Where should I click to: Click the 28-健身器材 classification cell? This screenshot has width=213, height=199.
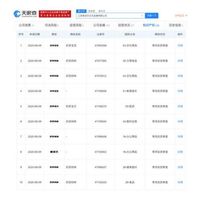click(130, 167)
